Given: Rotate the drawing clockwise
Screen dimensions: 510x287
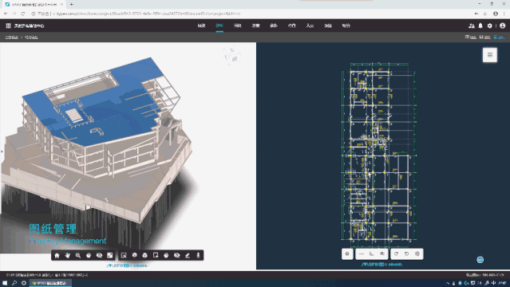Looking at the screenshot, I should click(x=396, y=254).
